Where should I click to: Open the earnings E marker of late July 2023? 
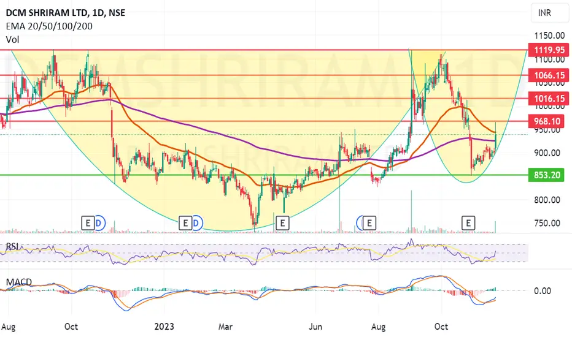pyautogui.click(x=369, y=222)
